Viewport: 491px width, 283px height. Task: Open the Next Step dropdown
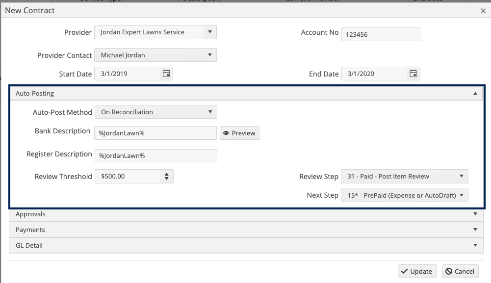[462, 195]
